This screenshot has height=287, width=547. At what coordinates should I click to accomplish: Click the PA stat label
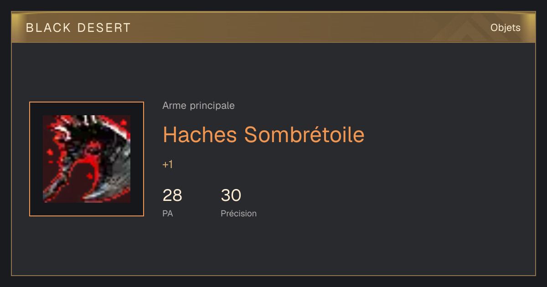(x=167, y=213)
